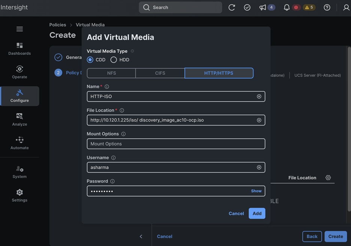Click the Search box

pyautogui.click(x=181, y=7)
